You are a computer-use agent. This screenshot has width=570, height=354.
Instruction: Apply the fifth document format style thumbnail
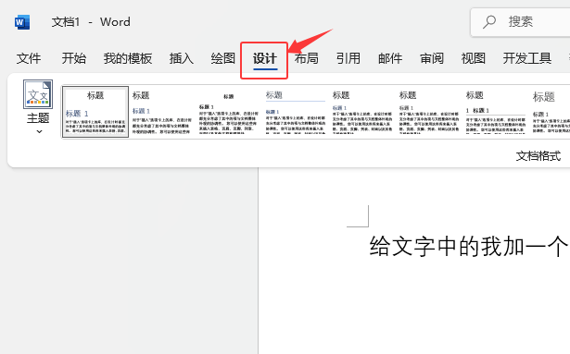(362, 112)
